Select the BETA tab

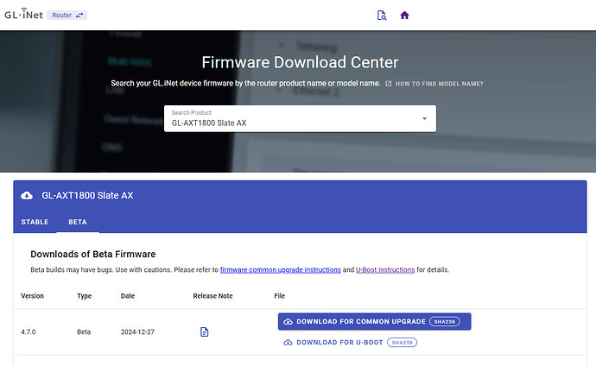(x=78, y=222)
